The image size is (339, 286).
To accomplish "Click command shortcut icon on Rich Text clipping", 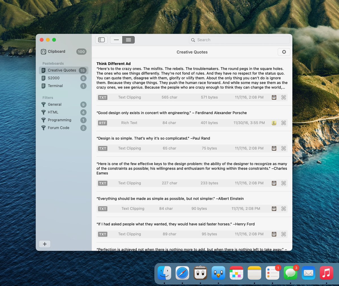I will (284, 123).
